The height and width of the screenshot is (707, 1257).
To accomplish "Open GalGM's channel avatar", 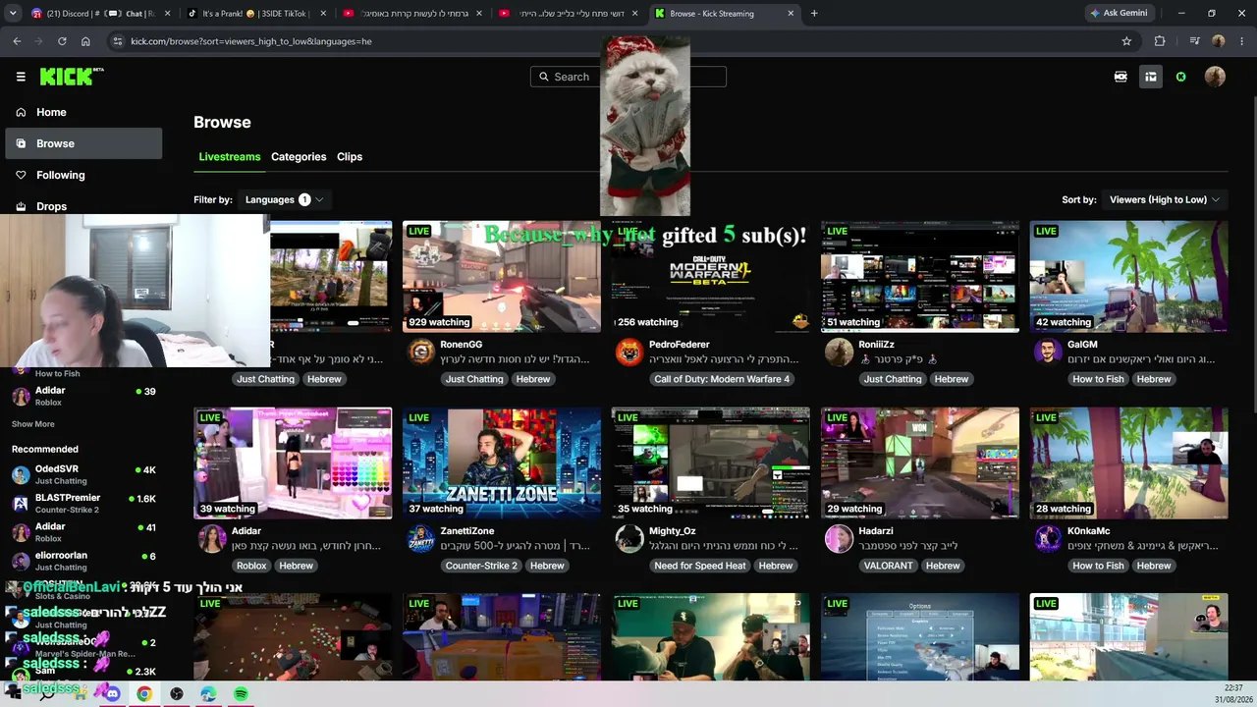I will 1048,352.
